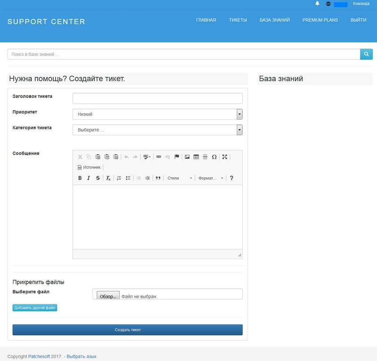Go to ГЛАВНАЯ in the navigation
This screenshot has width=377, height=361.
coord(206,20)
